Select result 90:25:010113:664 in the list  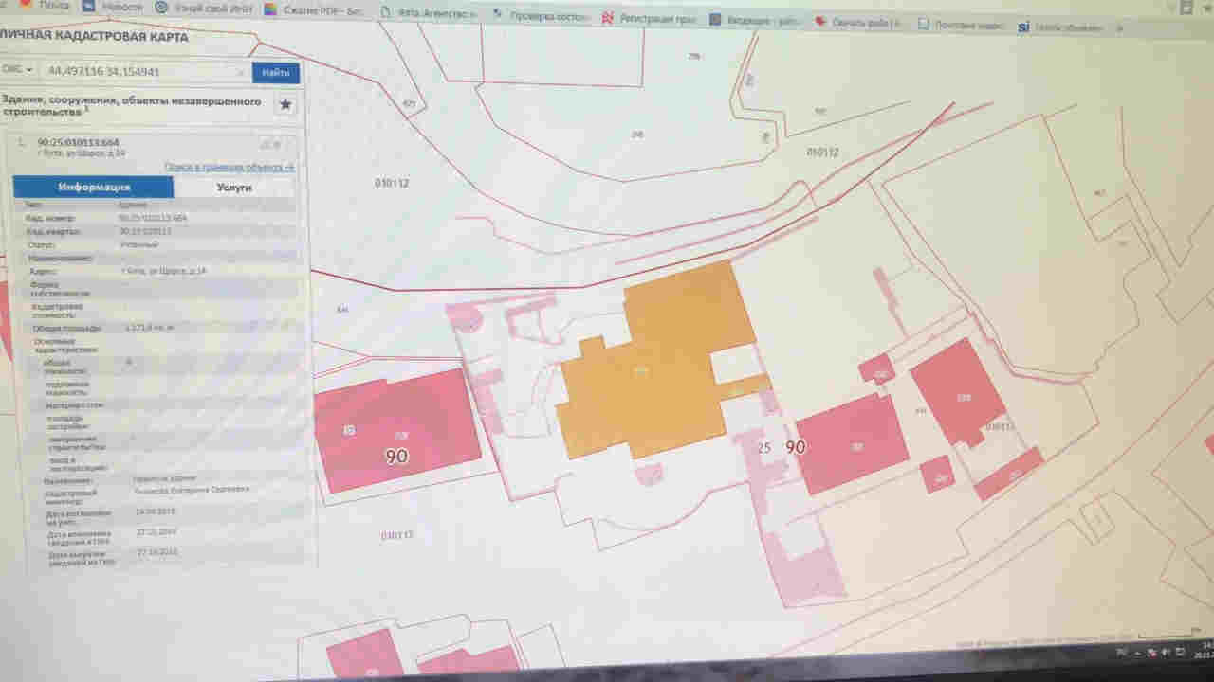78,142
